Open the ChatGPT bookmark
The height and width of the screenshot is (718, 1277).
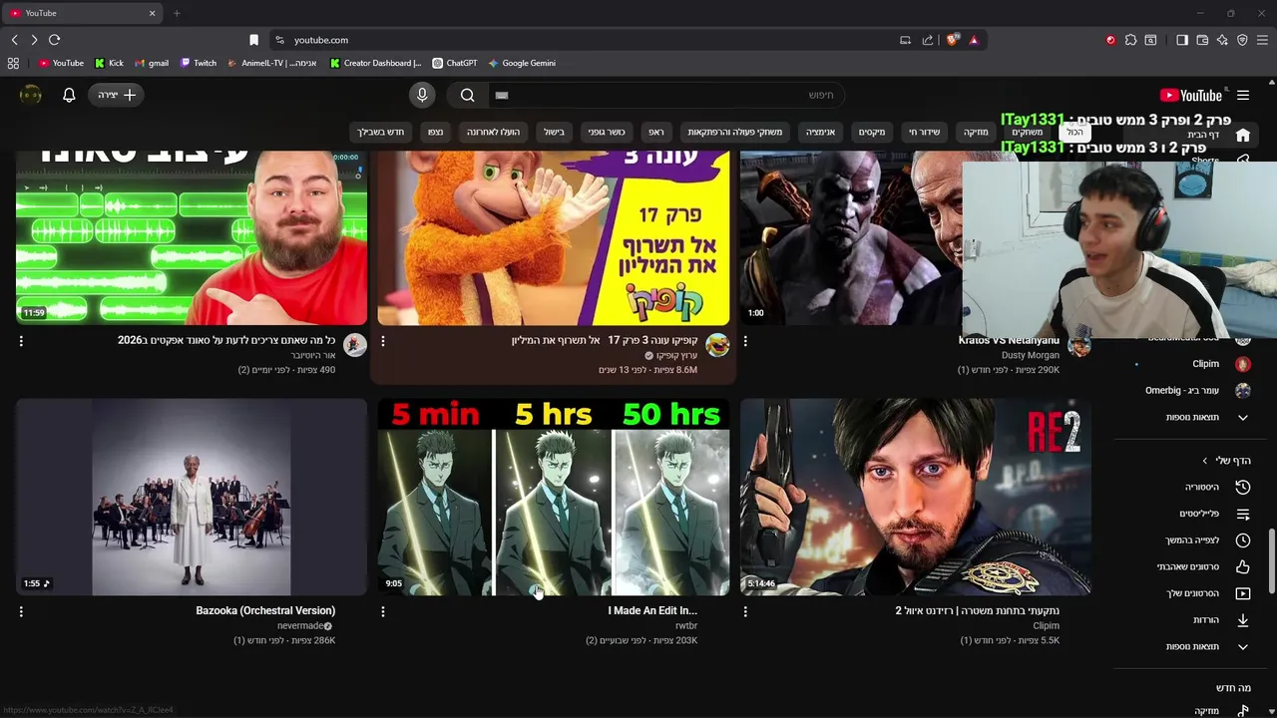click(x=454, y=63)
